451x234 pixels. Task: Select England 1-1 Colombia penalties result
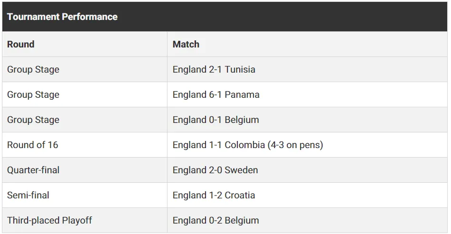248,145
